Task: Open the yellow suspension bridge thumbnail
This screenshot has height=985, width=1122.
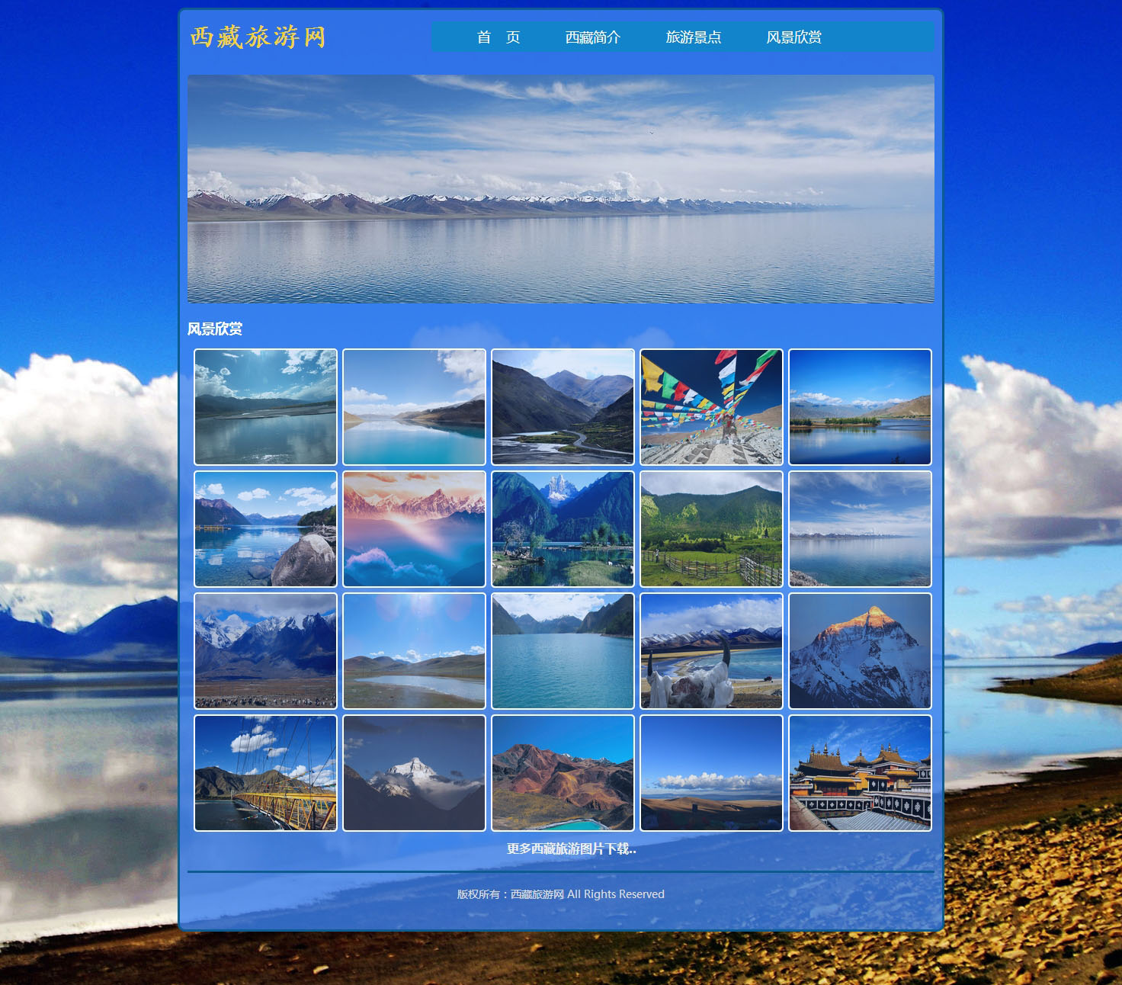Action: coord(265,773)
